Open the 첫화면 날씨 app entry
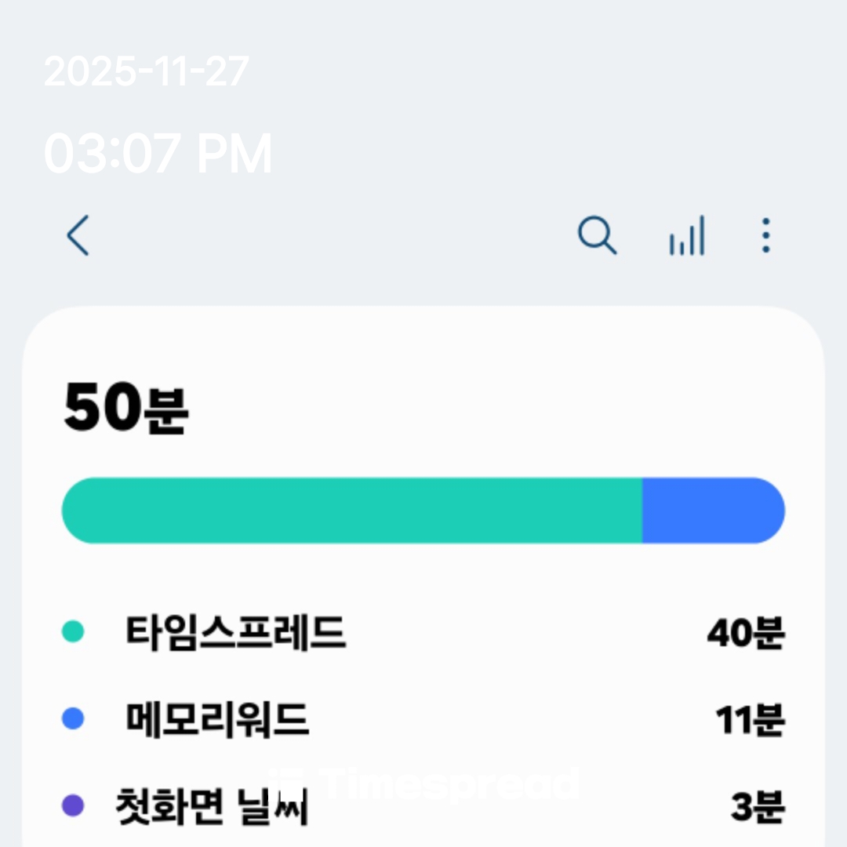Viewport: 847px width, 847px height. (x=212, y=808)
